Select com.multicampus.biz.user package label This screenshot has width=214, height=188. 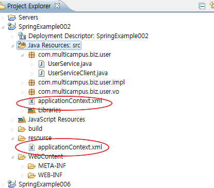click(x=75, y=55)
